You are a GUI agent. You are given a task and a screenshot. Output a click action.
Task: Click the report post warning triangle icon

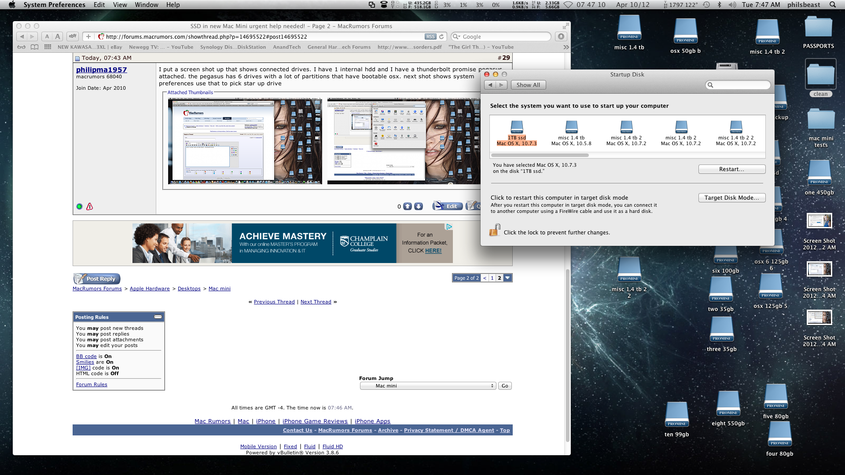(90, 206)
